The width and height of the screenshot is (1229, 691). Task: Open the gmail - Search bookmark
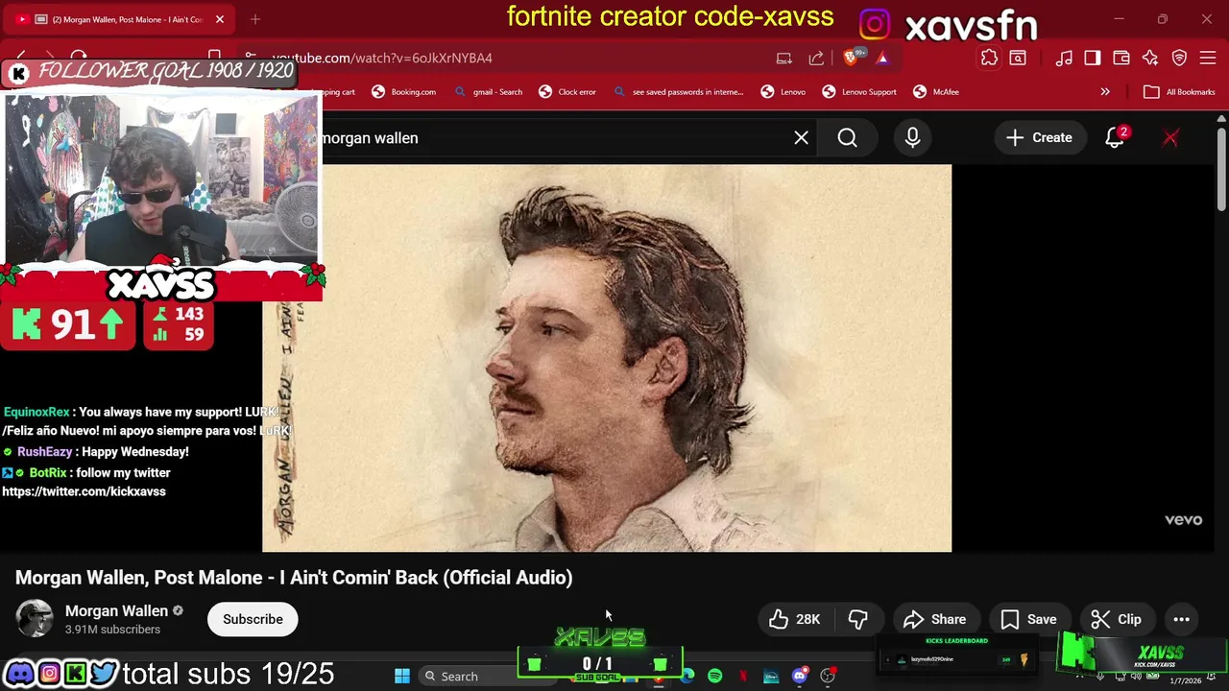(x=489, y=92)
